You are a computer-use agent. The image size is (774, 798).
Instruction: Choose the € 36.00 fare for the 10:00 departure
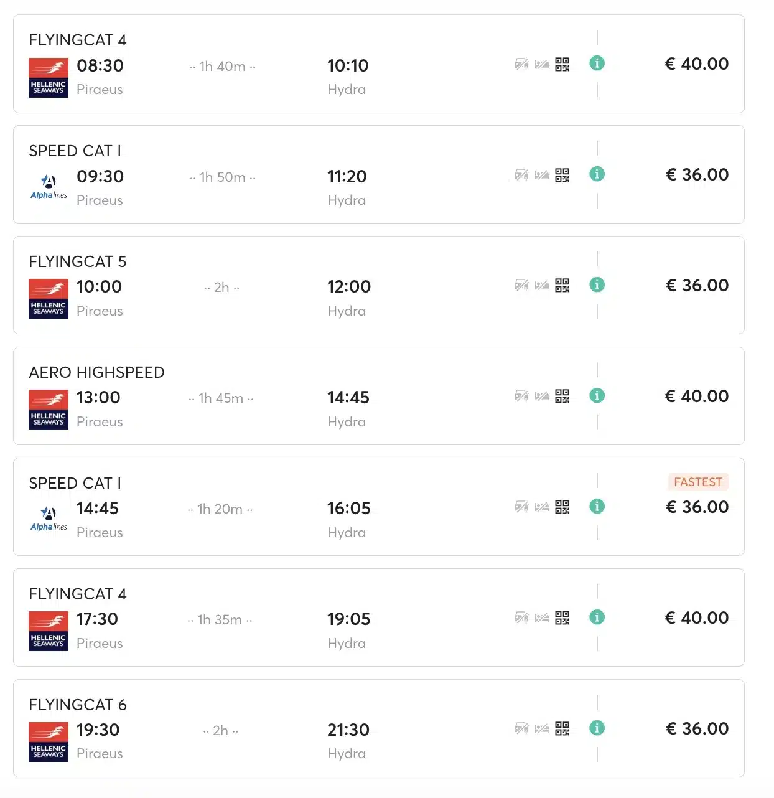click(697, 286)
